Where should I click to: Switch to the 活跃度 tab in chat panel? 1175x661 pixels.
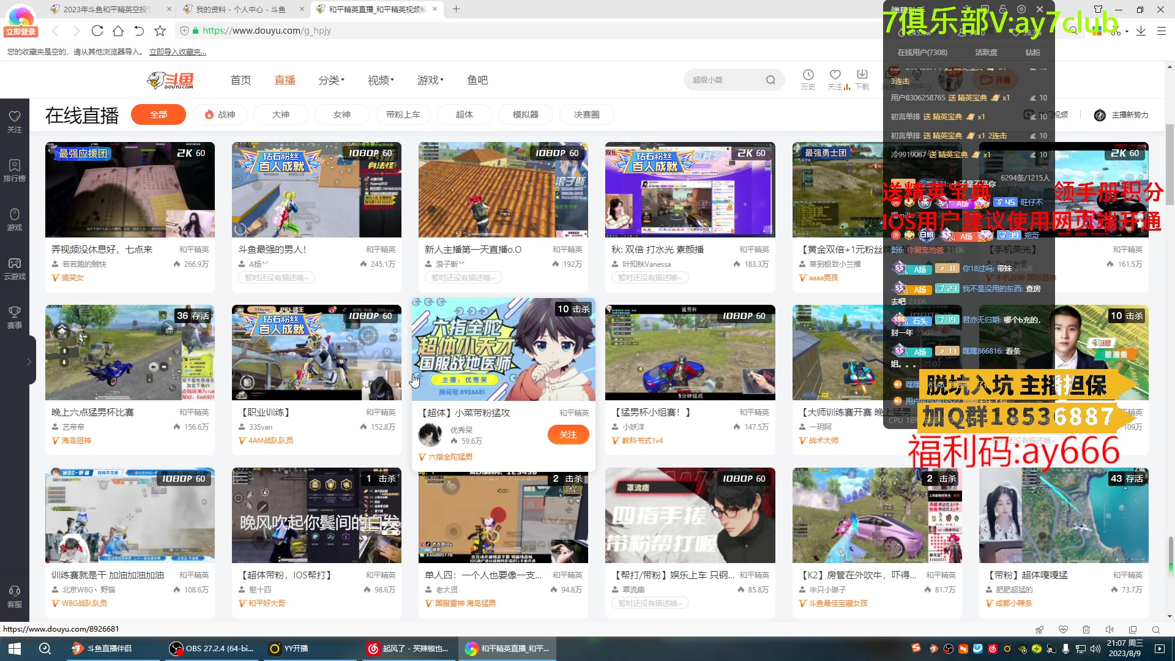tap(986, 53)
